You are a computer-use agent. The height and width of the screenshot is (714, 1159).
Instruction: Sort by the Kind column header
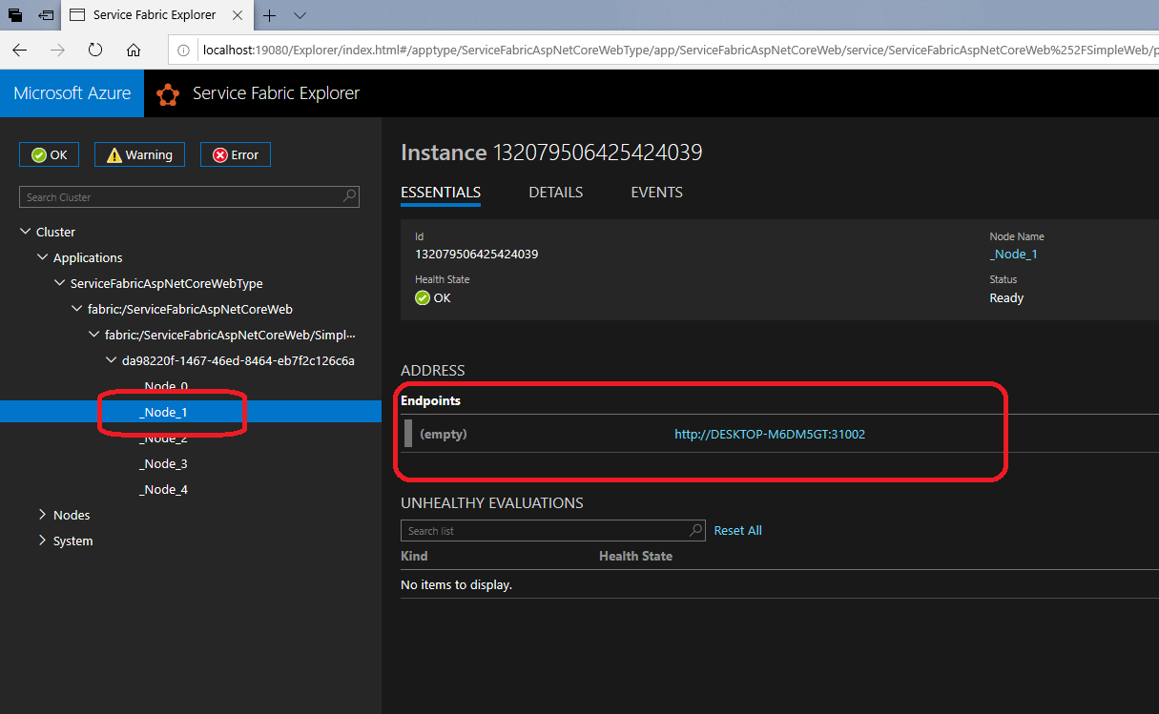[x=414, y=556]
